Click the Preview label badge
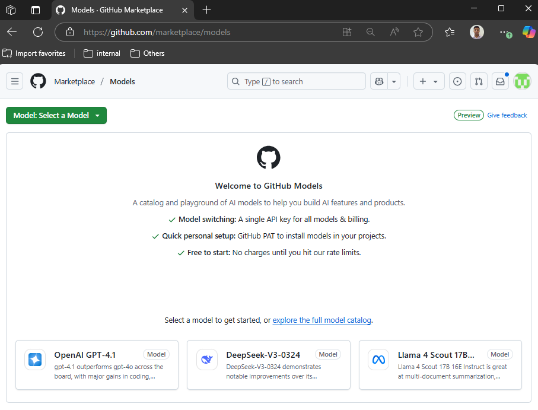The height and width of the screenshot is (410, 538). [469, 115]
